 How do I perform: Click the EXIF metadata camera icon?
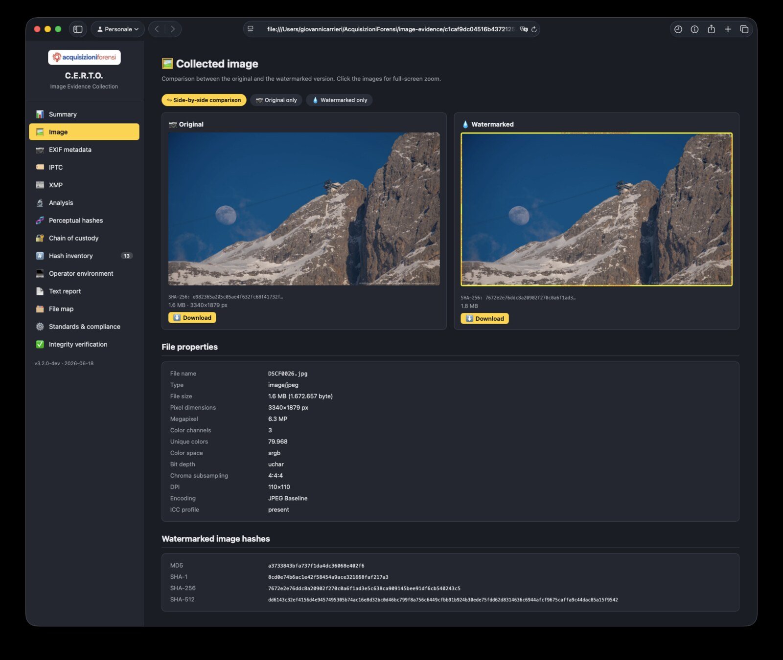40,150
